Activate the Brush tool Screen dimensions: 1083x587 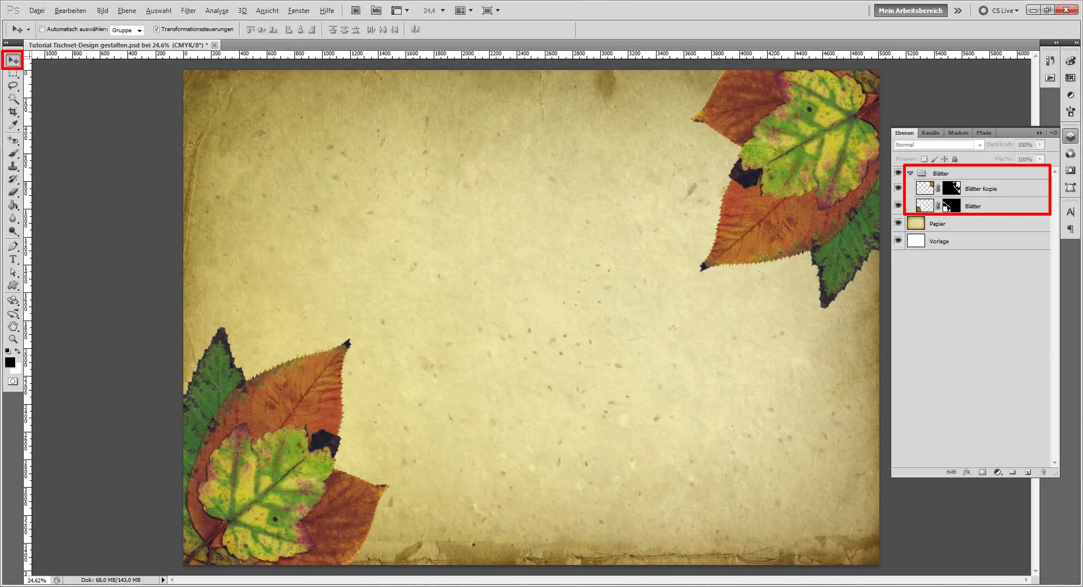[12, 152]
